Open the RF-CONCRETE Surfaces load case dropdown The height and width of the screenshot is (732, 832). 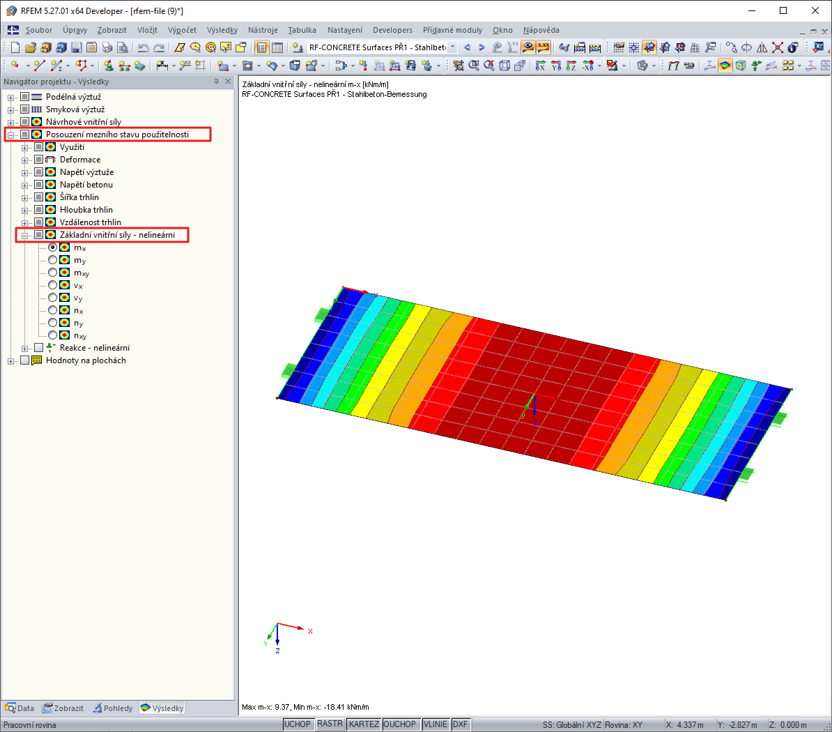tap(453, 47)
